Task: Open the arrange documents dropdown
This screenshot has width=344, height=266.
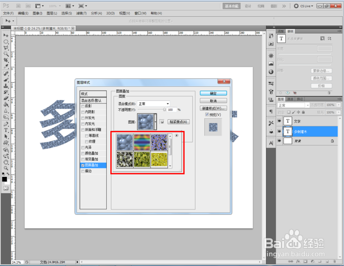Action: (70, 6)
